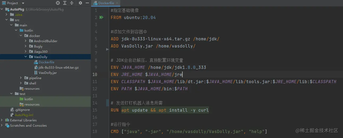Select the resources folder under test
The width and height of the screenshot is (343, 138).
click(32, 104)
